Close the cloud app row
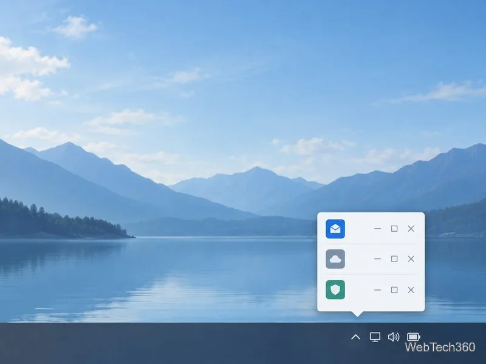 [411, 259]
